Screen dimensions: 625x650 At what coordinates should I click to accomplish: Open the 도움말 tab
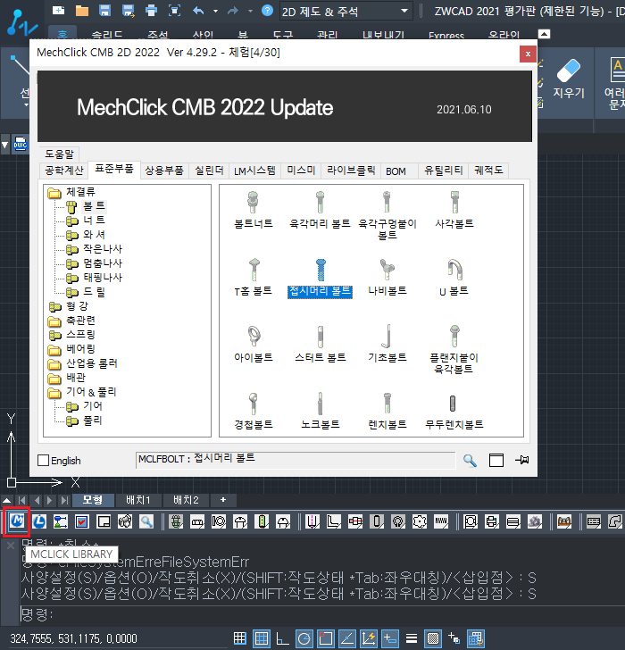[59, 154]
